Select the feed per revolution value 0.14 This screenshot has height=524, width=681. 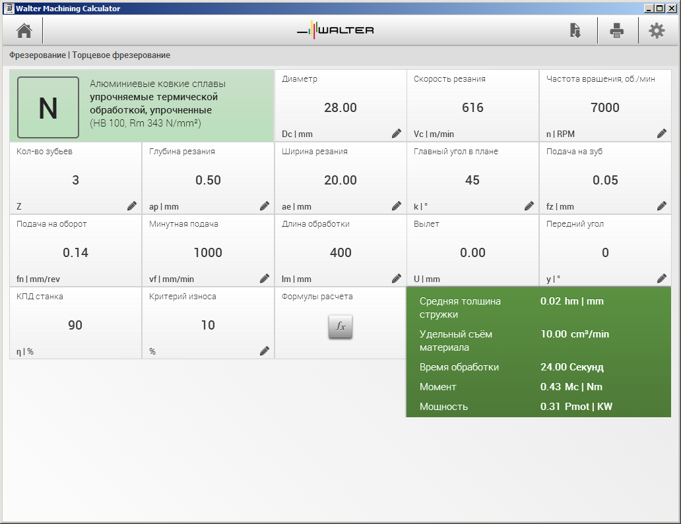click(x=76, y=252)
